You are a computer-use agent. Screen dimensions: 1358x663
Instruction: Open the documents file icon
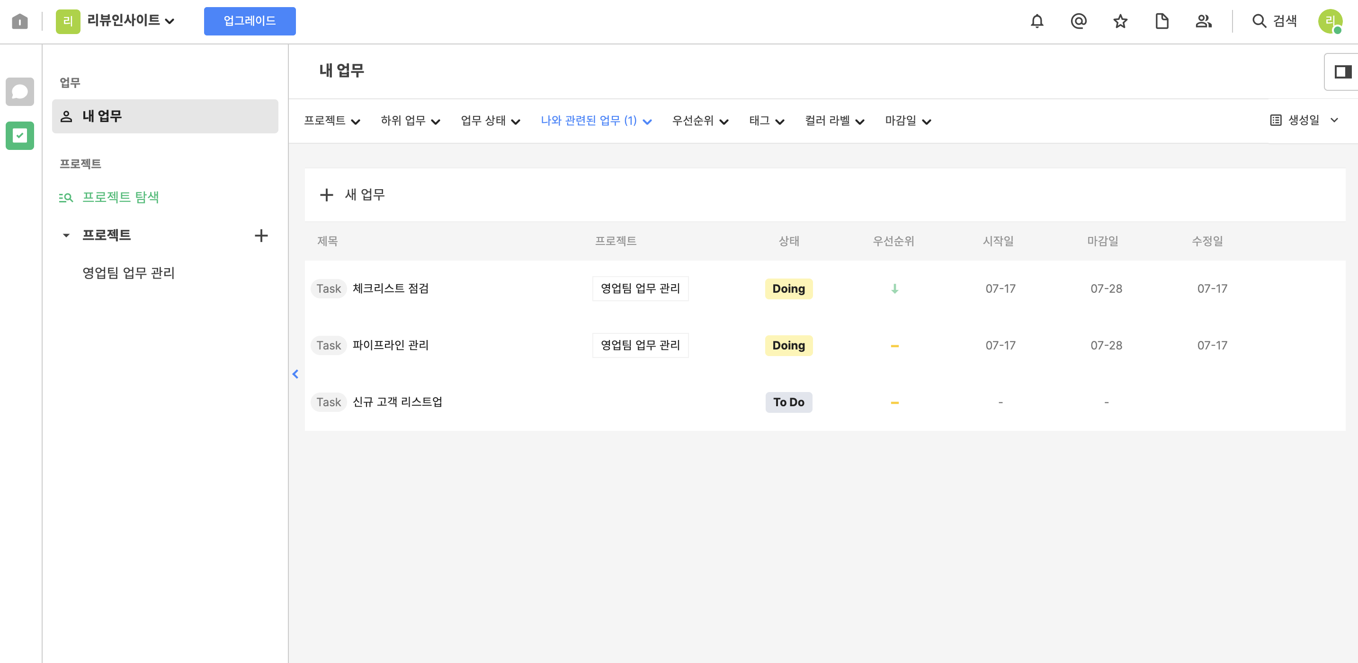point(1161,21)
